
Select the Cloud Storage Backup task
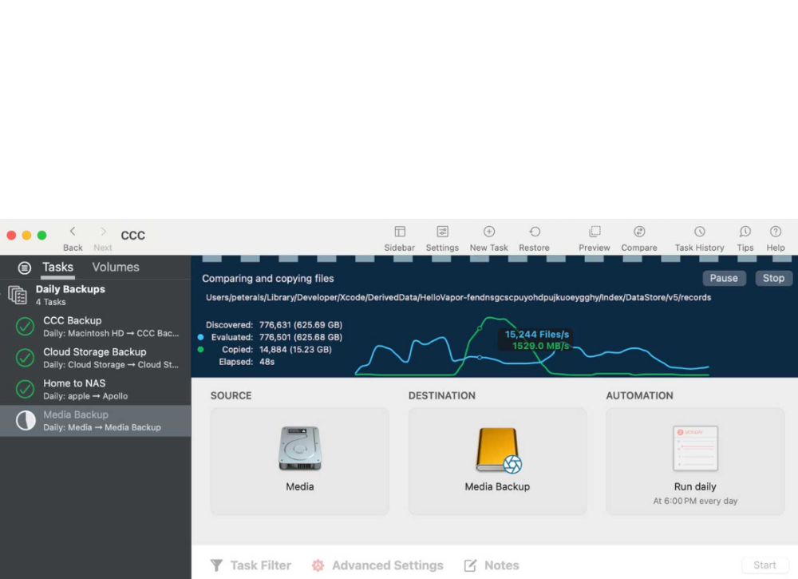(x=96, y=358)
